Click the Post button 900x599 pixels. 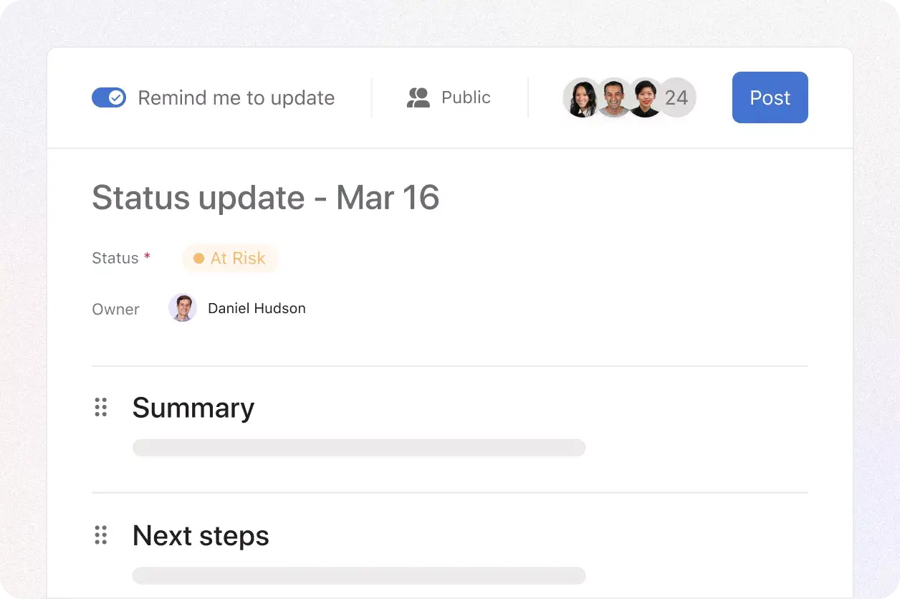(770, 97)
